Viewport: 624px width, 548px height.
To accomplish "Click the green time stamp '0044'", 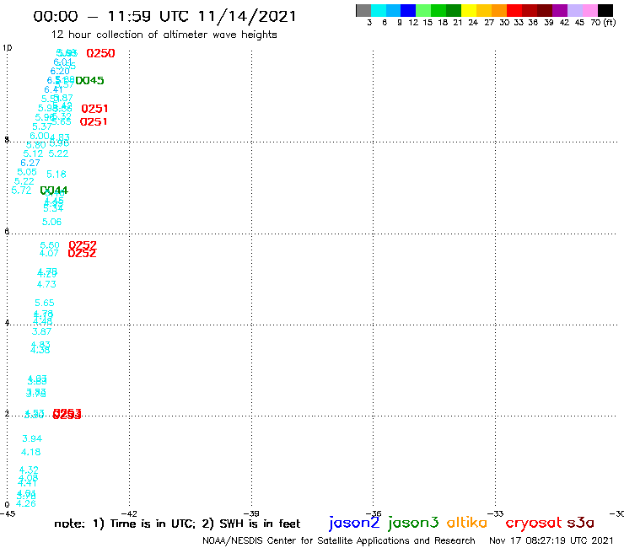I will pyautogui.click(x=54, y=191).
